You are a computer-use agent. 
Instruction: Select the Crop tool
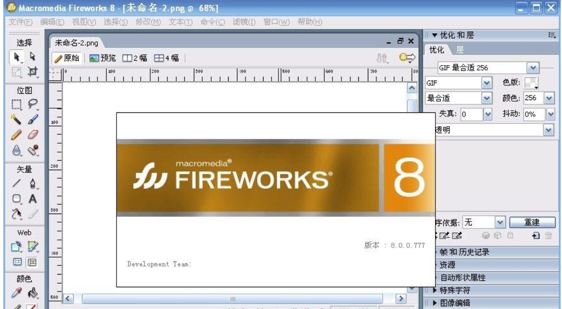pos(33,72)
